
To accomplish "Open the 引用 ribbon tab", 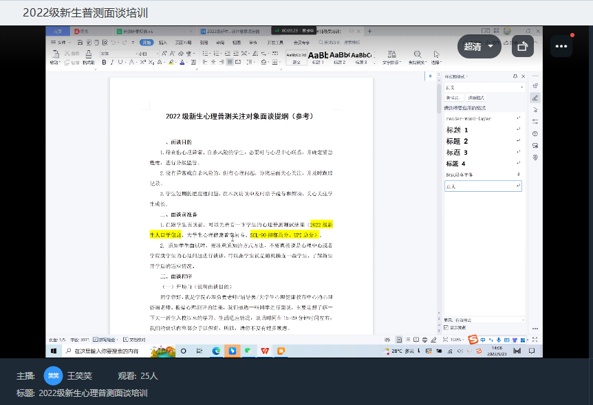I will 204,42.
